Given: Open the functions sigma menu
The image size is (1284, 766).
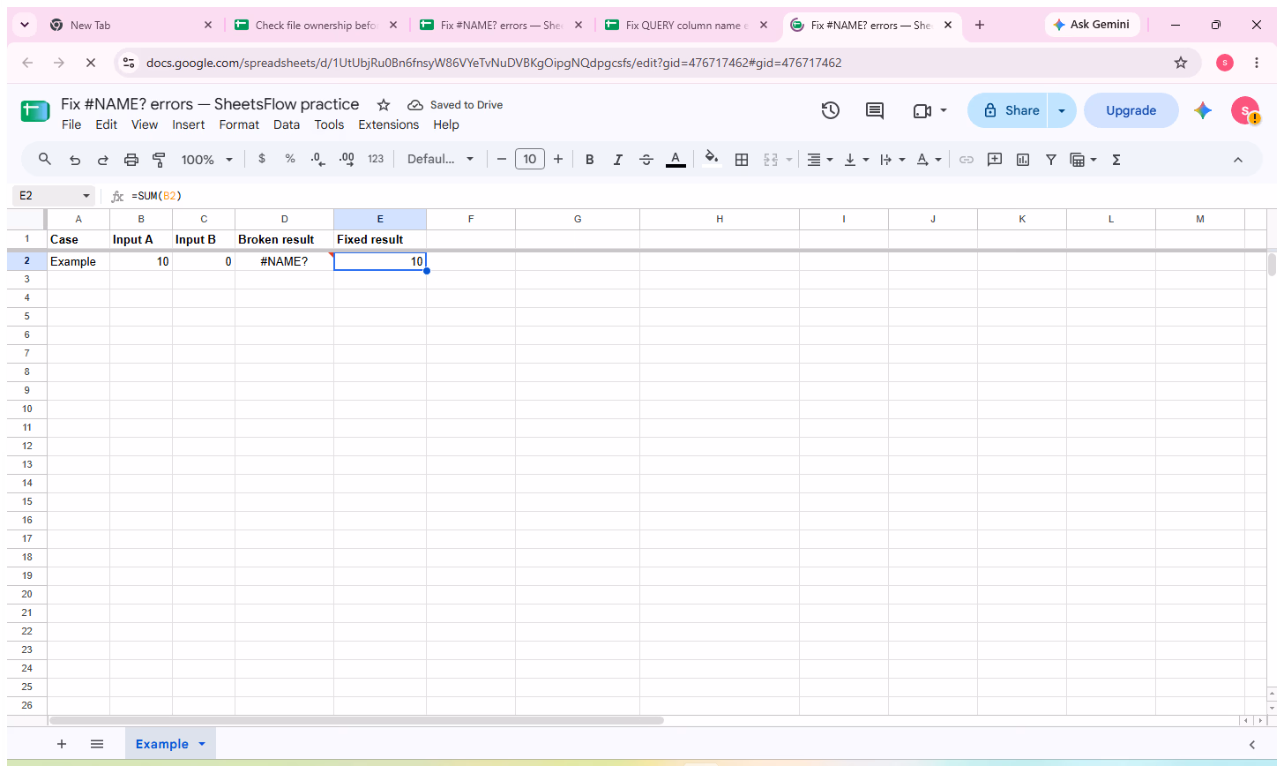Looking at the screenshot, I should tap(1116, 160).
